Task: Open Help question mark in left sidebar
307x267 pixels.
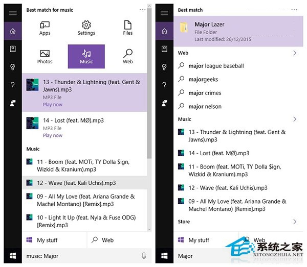Action: (13, 85)
